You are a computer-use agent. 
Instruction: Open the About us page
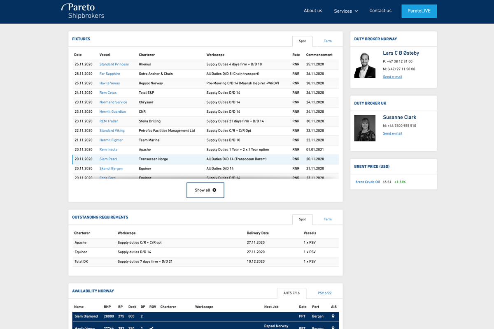[x=313, y=11]
